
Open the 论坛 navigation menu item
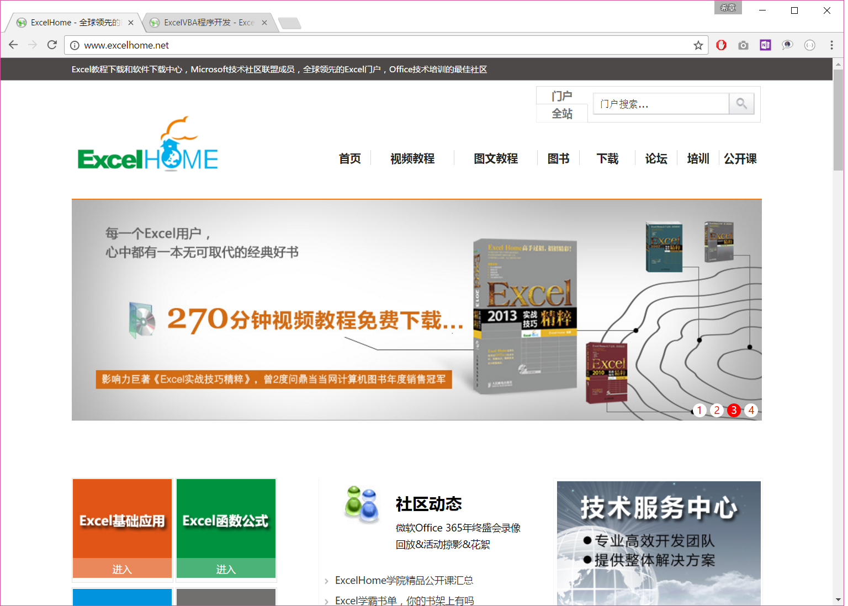(x=656, y=159)
